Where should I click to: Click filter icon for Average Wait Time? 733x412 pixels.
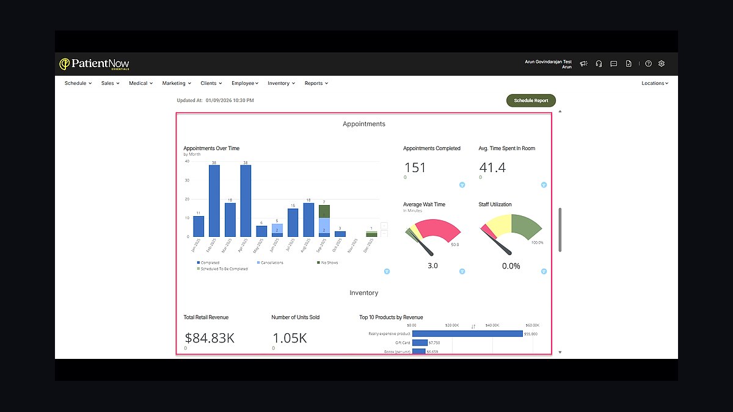(x=462, y=272)
